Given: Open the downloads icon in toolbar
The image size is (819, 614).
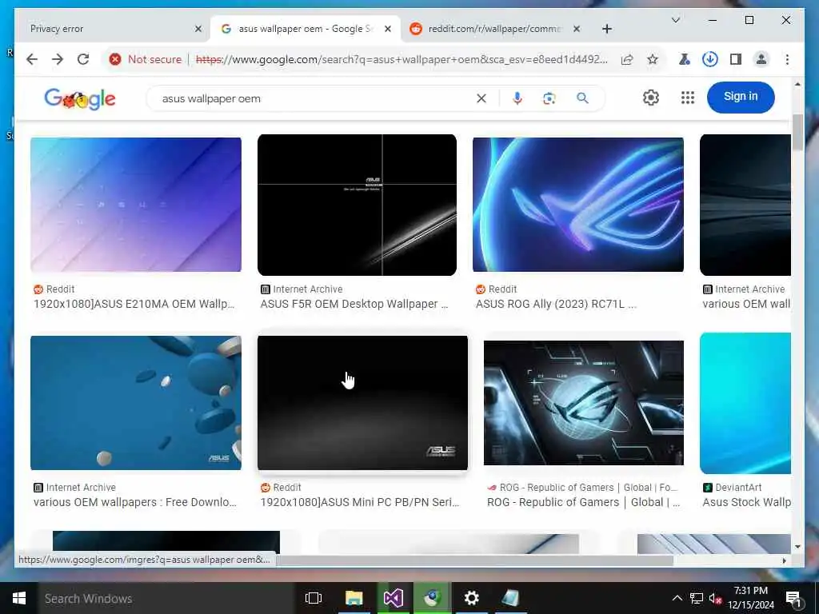Looking at the screenshot, I should tap(710, 59).
